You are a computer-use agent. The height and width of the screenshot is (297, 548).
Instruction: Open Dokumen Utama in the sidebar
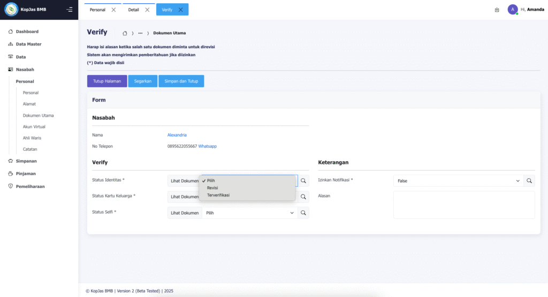38,116
